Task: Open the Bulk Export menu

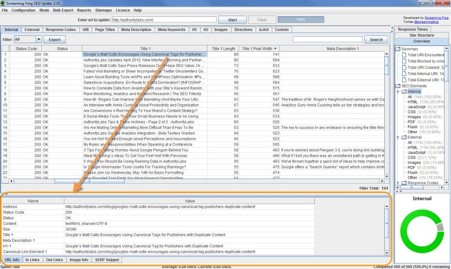Action: (x=63, y=10)
